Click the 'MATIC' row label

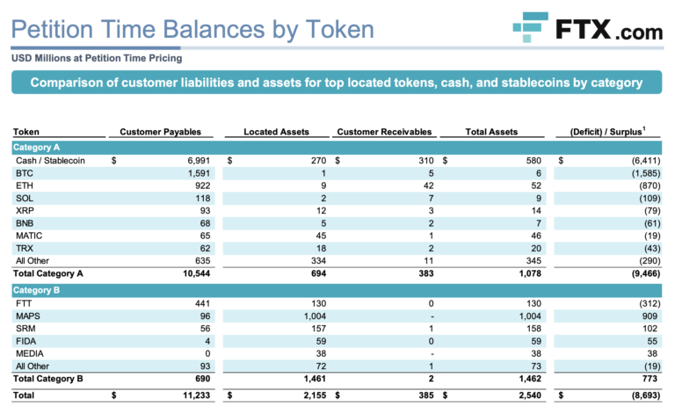click(29, 236)
